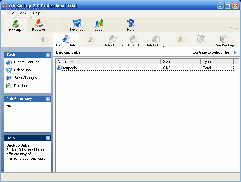Click the Help question-mark toolbar icon
This screenshot has height=182, width=241.
point(131,25)
